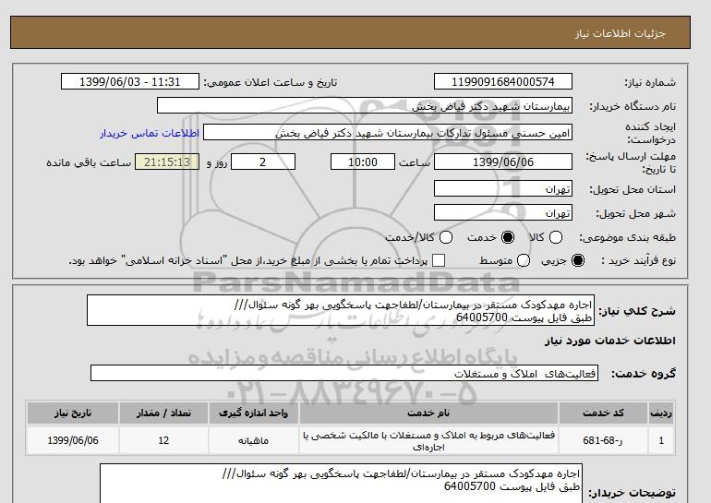
Task: Click the general need description text box
Action: pyautogui.click(x=341, y=310)
